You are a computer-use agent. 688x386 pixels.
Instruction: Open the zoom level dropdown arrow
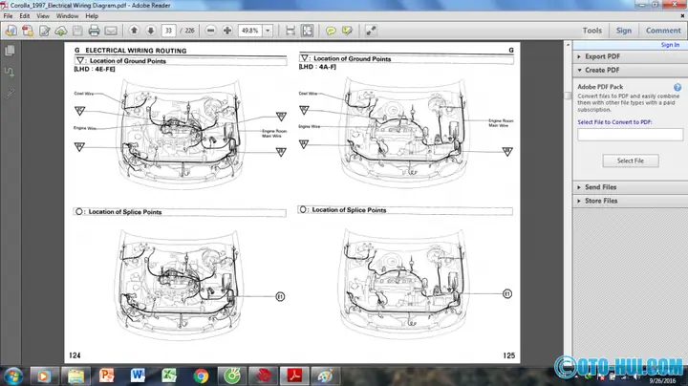268,31
